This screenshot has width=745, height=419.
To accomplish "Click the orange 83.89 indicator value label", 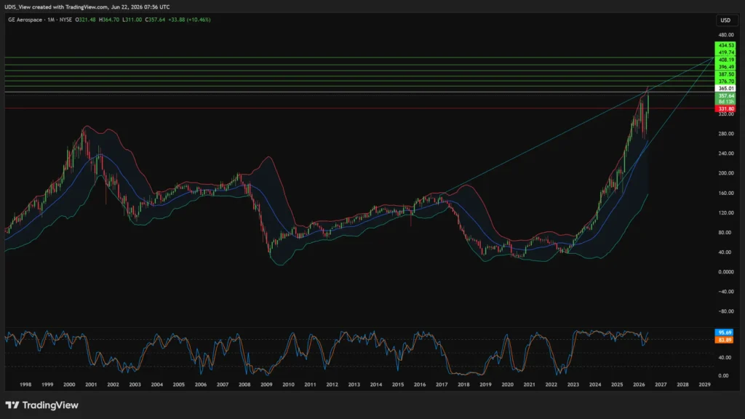I will (724, 340).
